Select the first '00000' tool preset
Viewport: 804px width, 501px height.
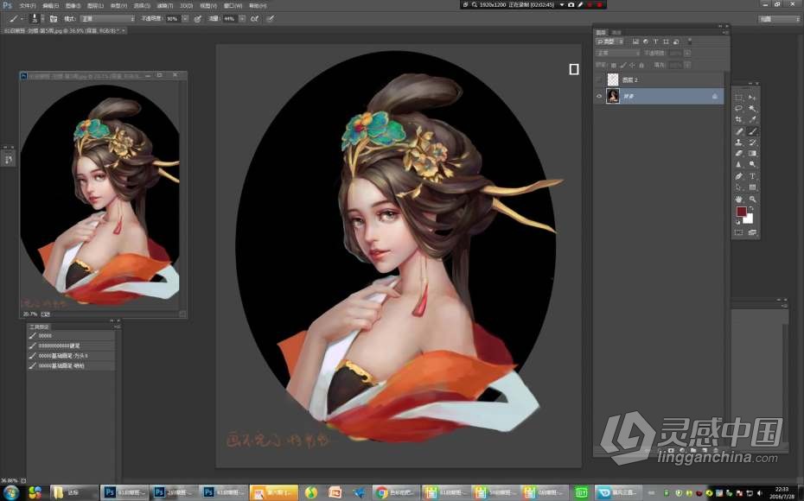coord(71,335)
